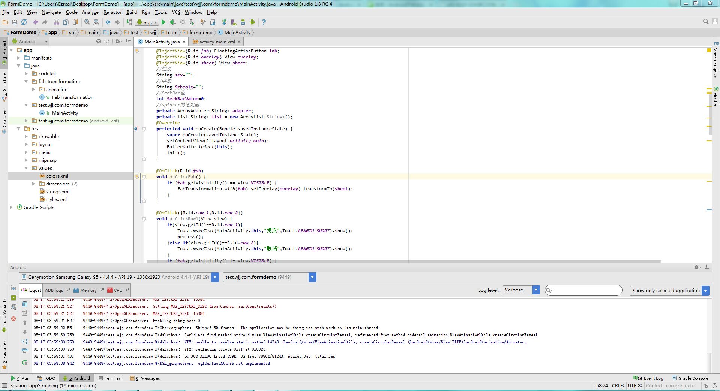The image size is (720, 391).
Task: Open the TODO tool window
Action: point(46,378)
